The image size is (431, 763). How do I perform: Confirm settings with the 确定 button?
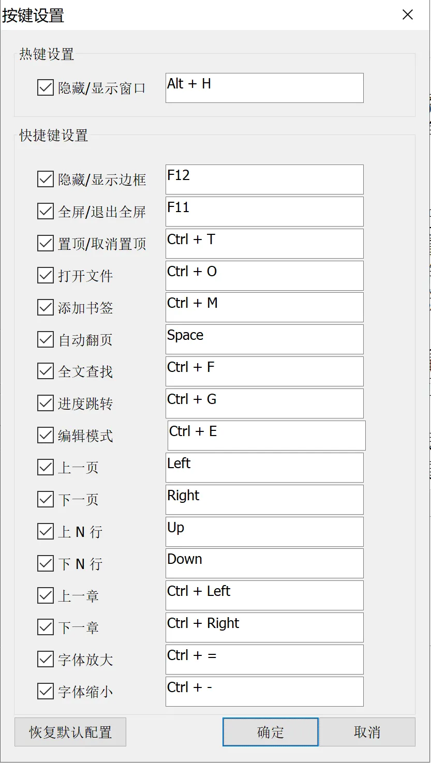[271, 732]
